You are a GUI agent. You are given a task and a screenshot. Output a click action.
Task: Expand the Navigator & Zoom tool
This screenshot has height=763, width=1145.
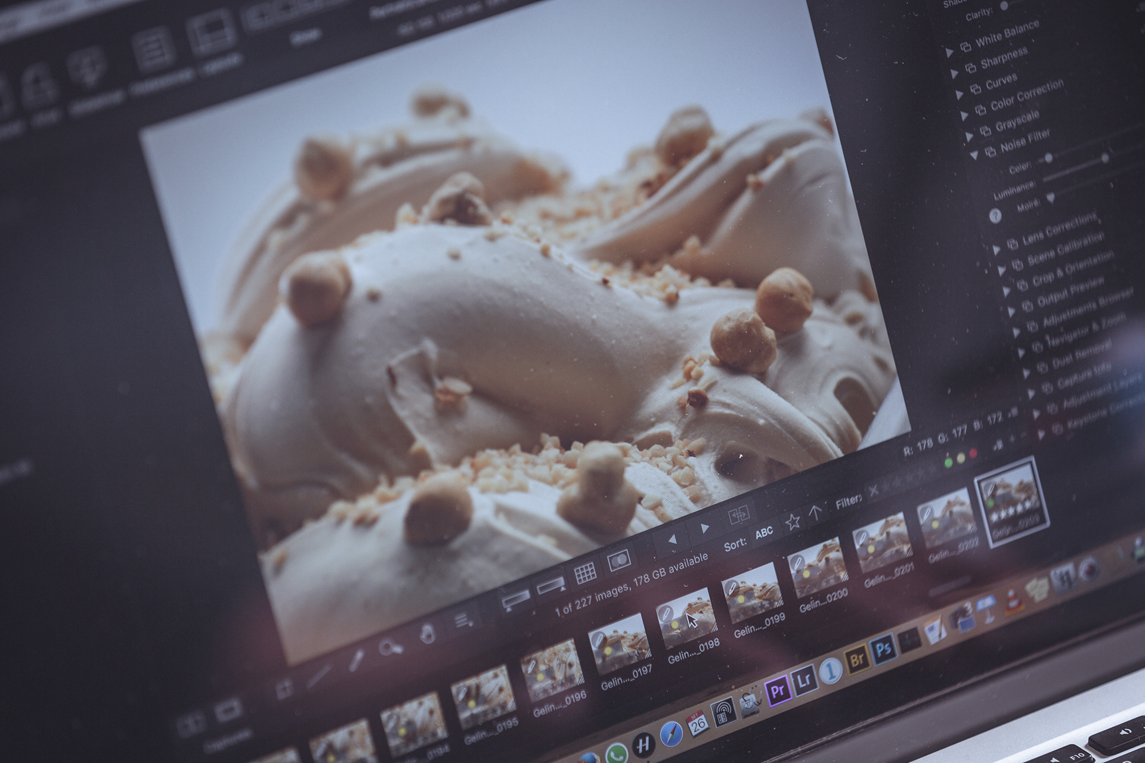(1022, 352)
